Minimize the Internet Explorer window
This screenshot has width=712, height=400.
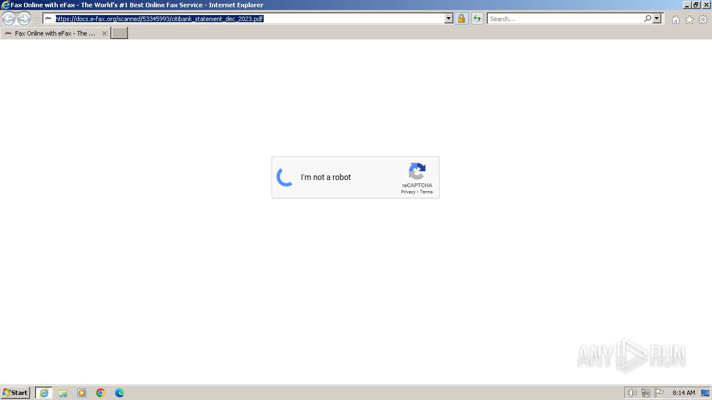coord(687,5)
